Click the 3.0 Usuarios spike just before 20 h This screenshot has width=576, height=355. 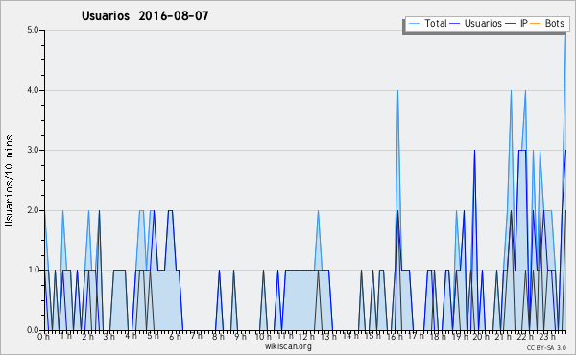pos(474,151)
